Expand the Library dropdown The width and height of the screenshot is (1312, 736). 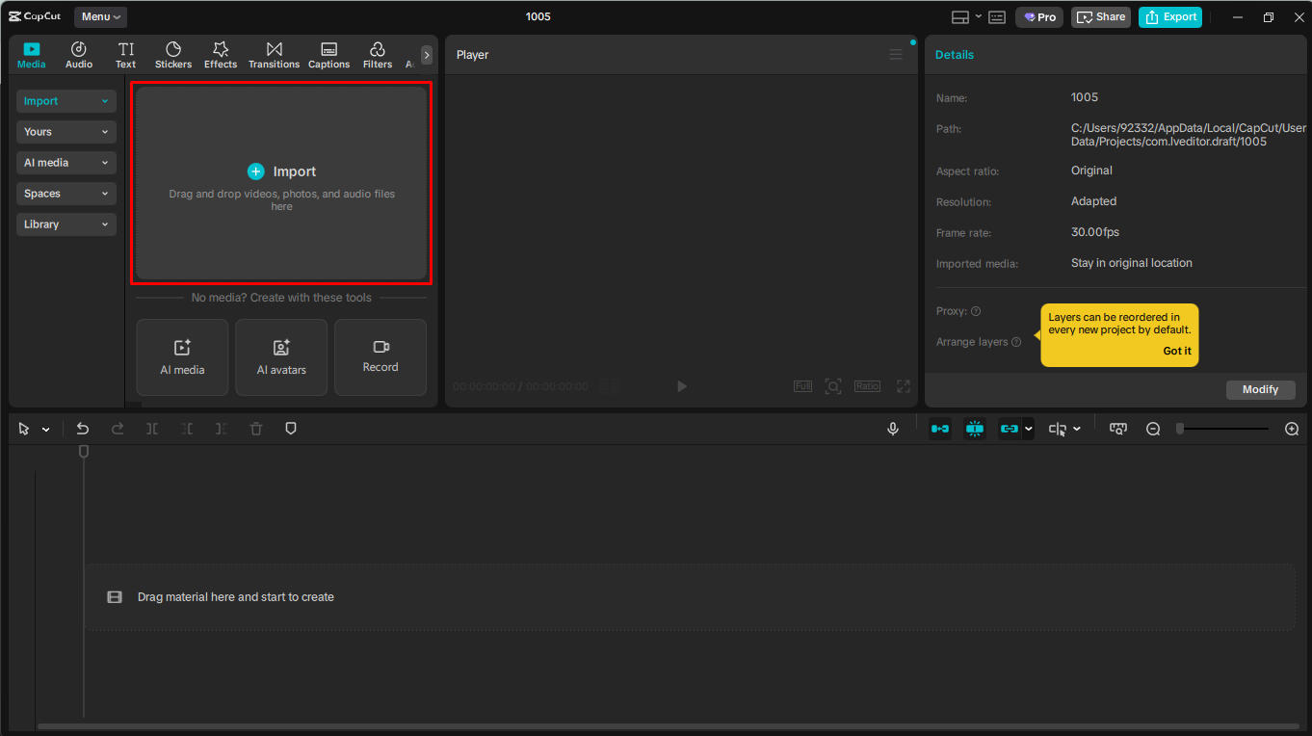coord(66,223)
